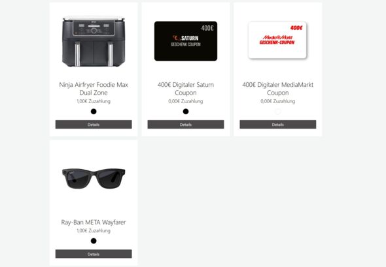Open Details for 400€ Saturn Coupon
The width and height of the screenshot is (386, 267).
tap(186, 125)
